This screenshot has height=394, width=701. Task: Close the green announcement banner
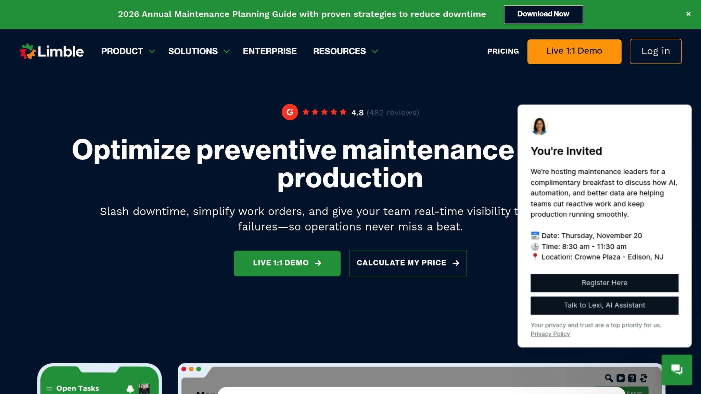pos(688,14)
